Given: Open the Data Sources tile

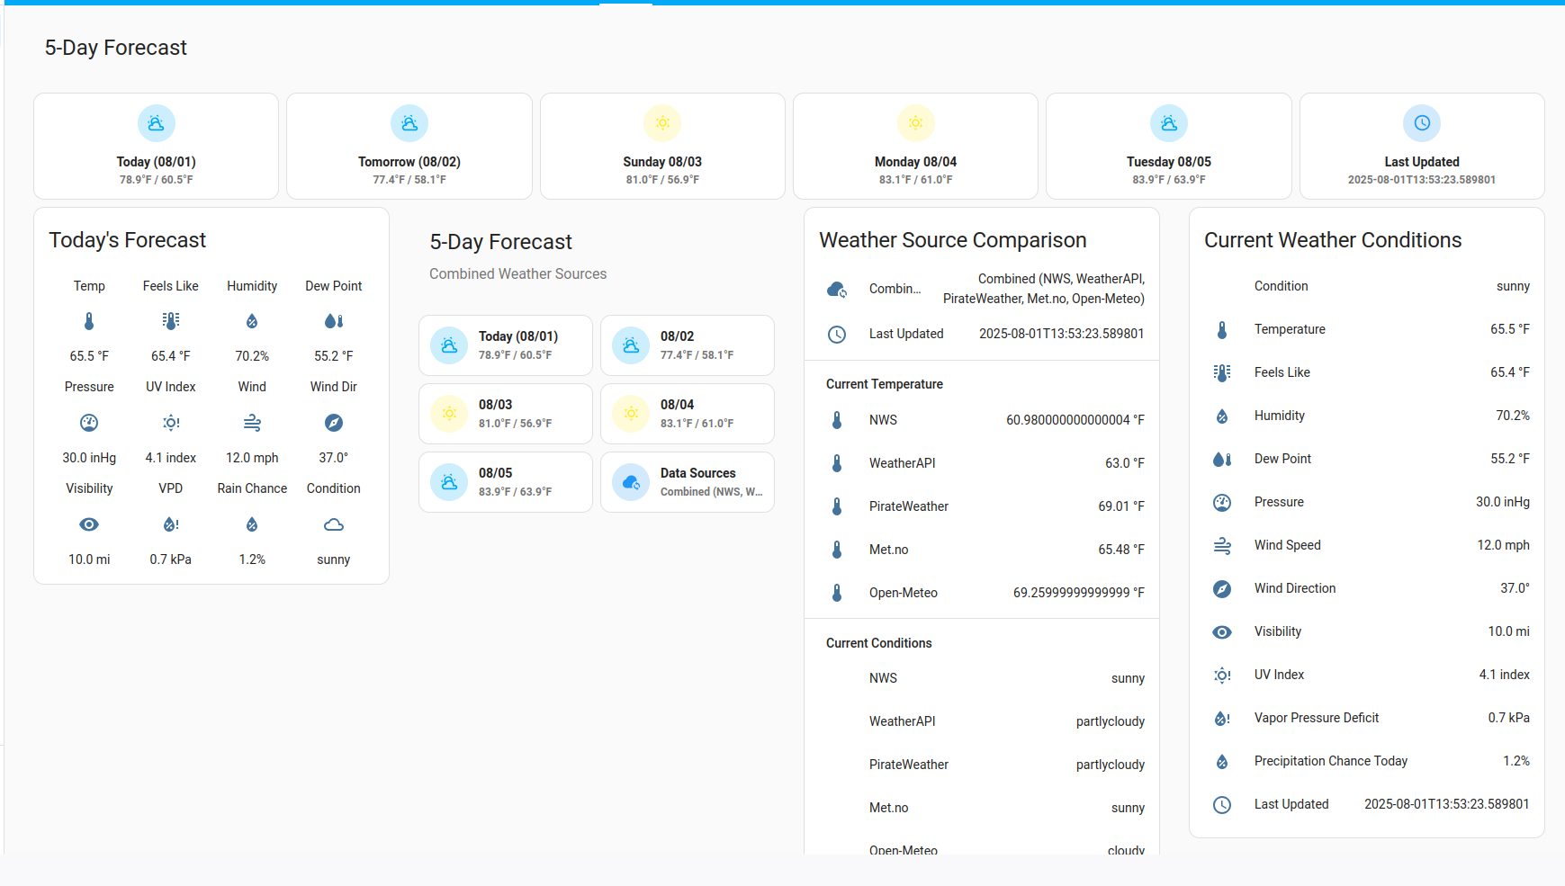Looking at the screenshot, I should (x=688, y=482).
